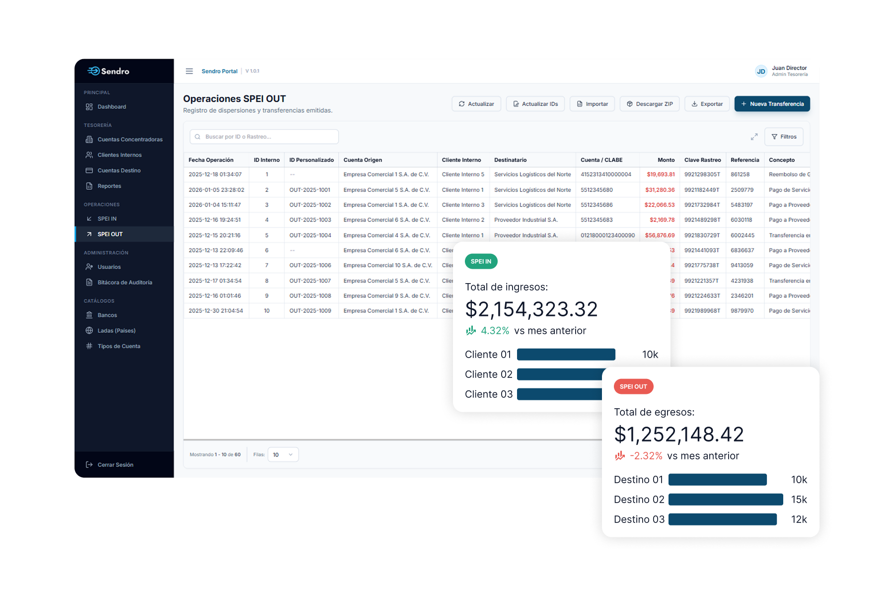
Task: Click the Actualizar refresh button
Action: [x=476, y=104]
